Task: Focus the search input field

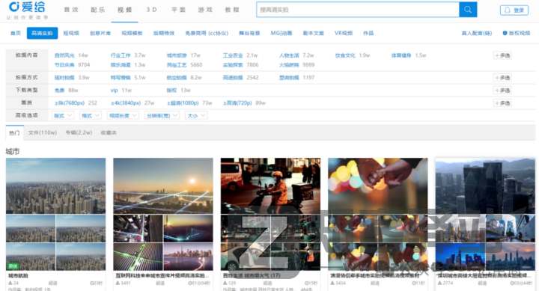Action: coord(358,10)
